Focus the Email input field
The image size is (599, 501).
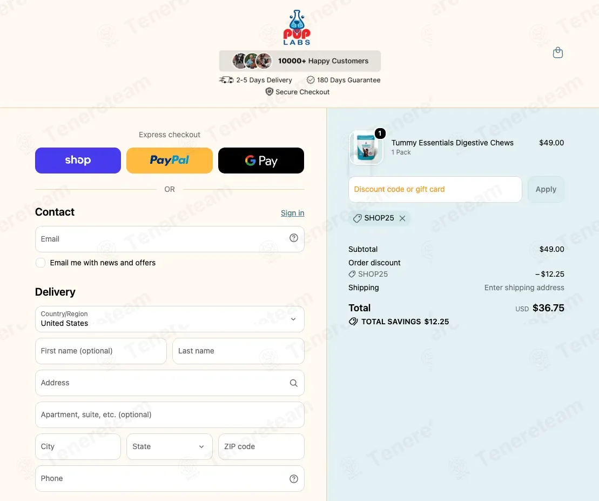pos(170,239)
